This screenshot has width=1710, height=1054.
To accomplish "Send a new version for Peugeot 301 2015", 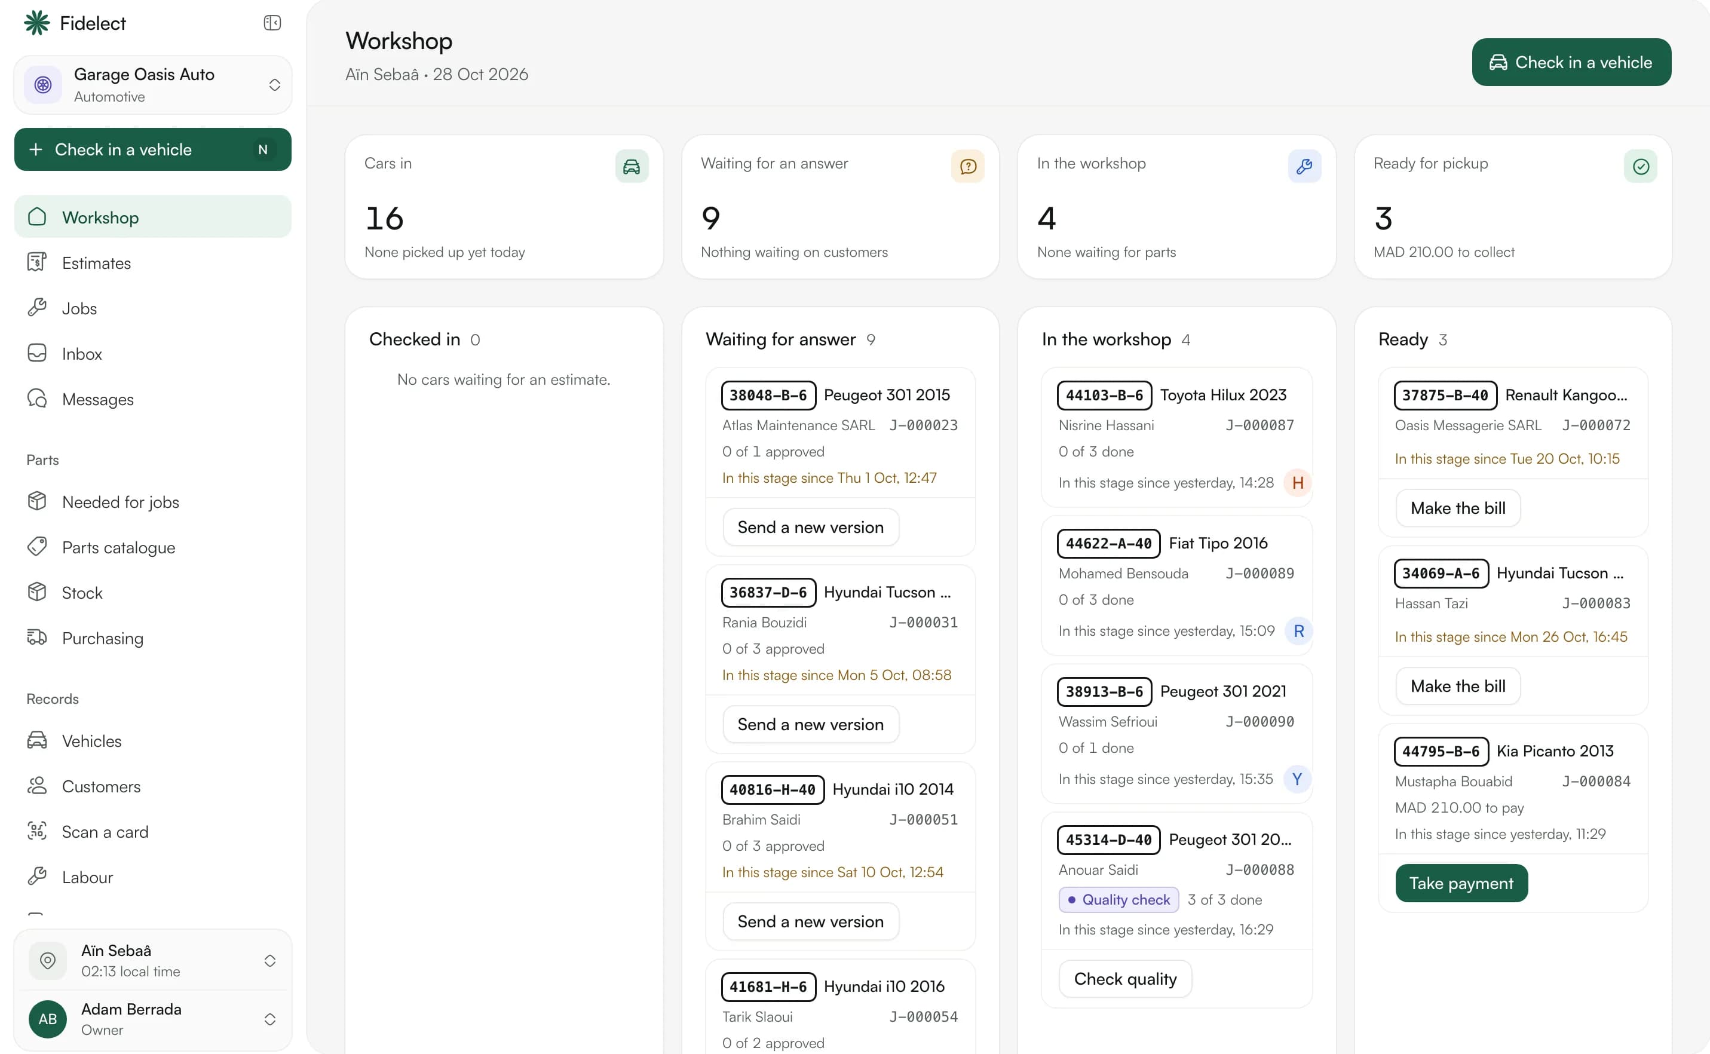I will (811, 527).
